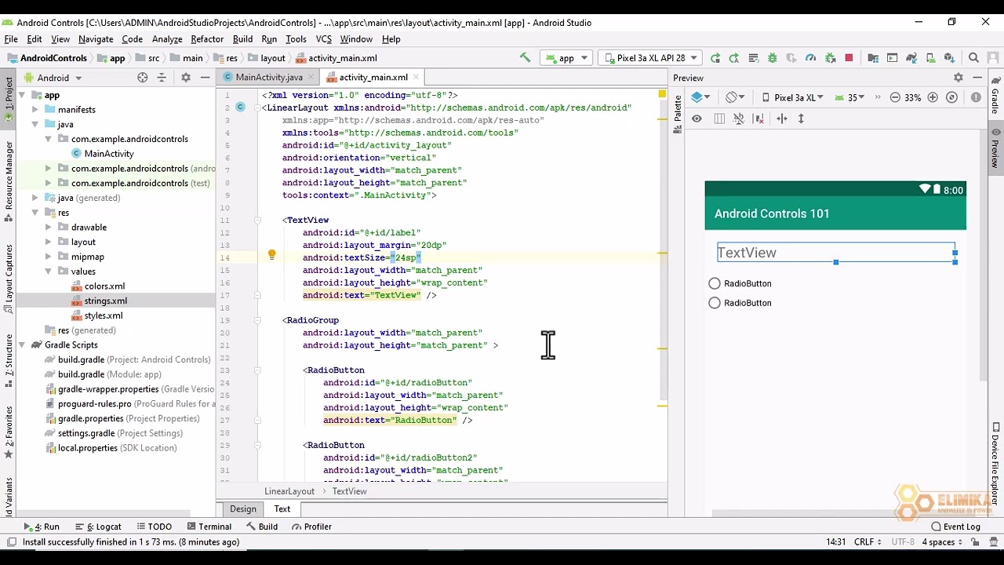
Task: Select colors.xml in project tree
Action: pos(104,286)
